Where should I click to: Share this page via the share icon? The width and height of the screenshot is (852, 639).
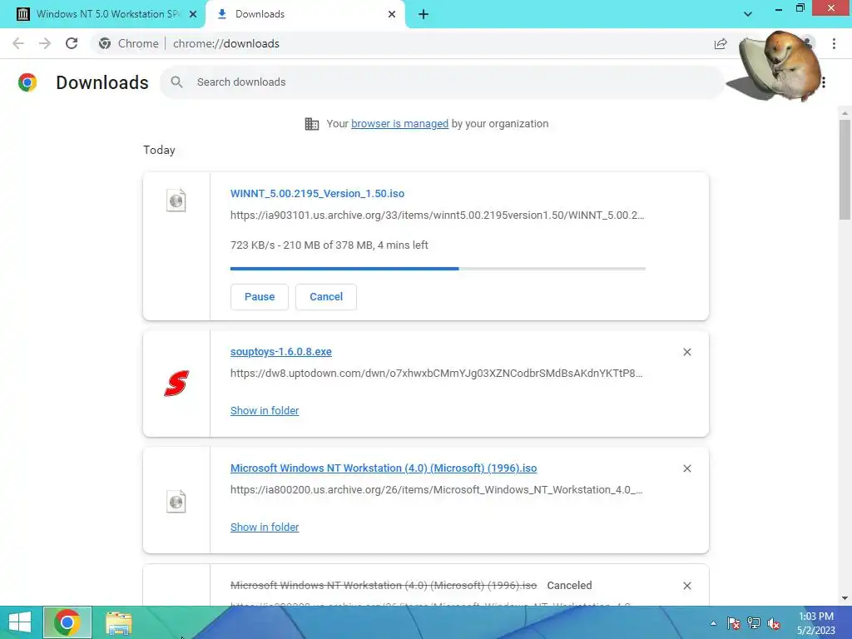pyautogui.click(x=721, y=43)
